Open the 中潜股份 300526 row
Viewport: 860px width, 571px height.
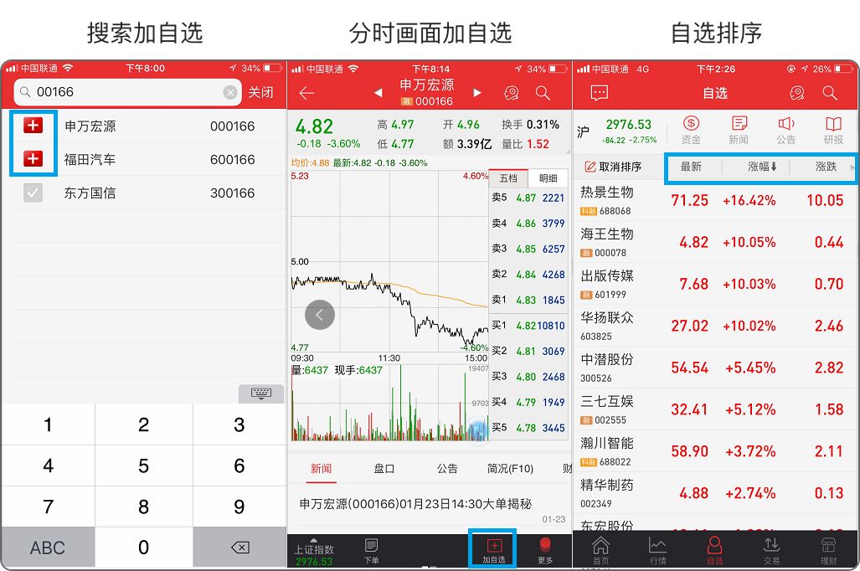click(715, 368)
